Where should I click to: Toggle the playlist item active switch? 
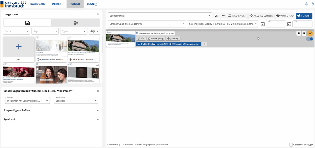click(309, 39)
